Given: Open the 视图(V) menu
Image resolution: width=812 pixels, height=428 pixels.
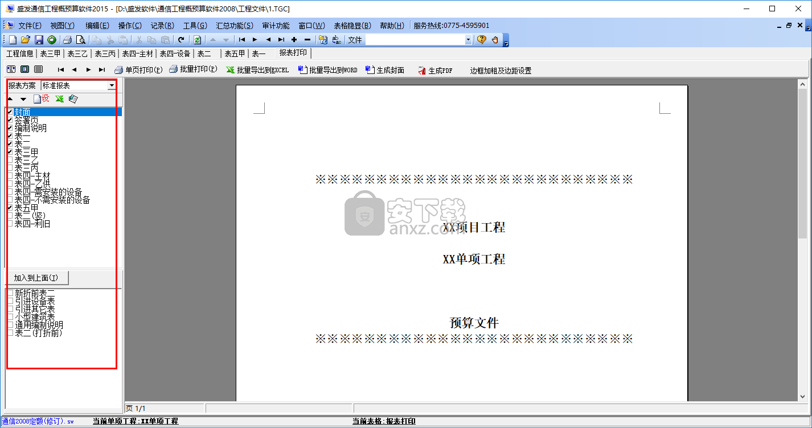Looking at the screenshot, I should (x=63, y=26).
